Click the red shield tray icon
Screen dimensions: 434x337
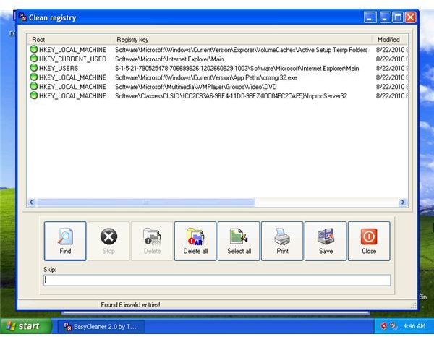(x=383, y=326)
